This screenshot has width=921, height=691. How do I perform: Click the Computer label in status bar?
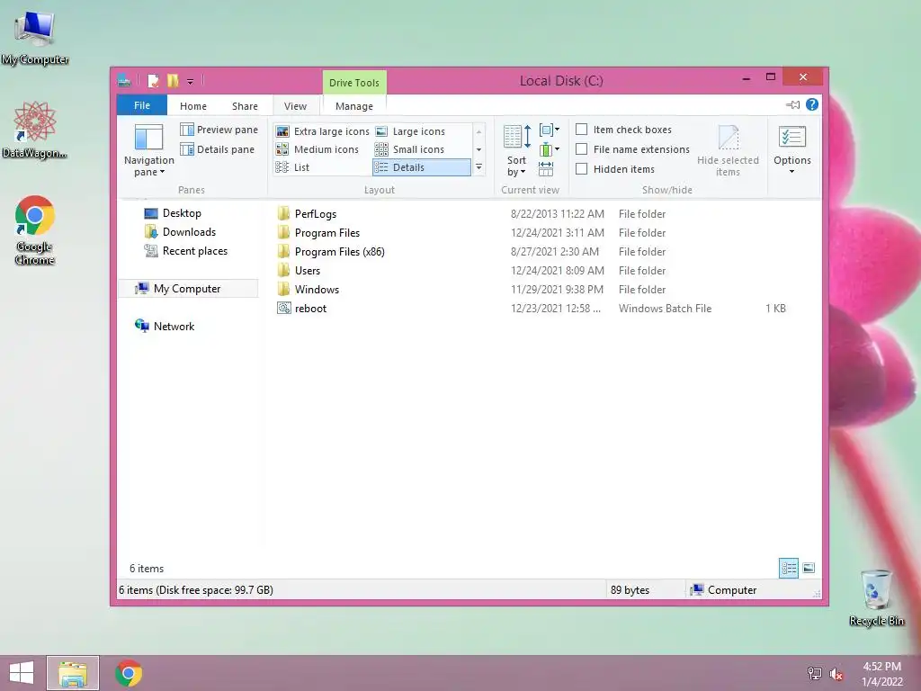pyautogui.click(x=731, y=590)
